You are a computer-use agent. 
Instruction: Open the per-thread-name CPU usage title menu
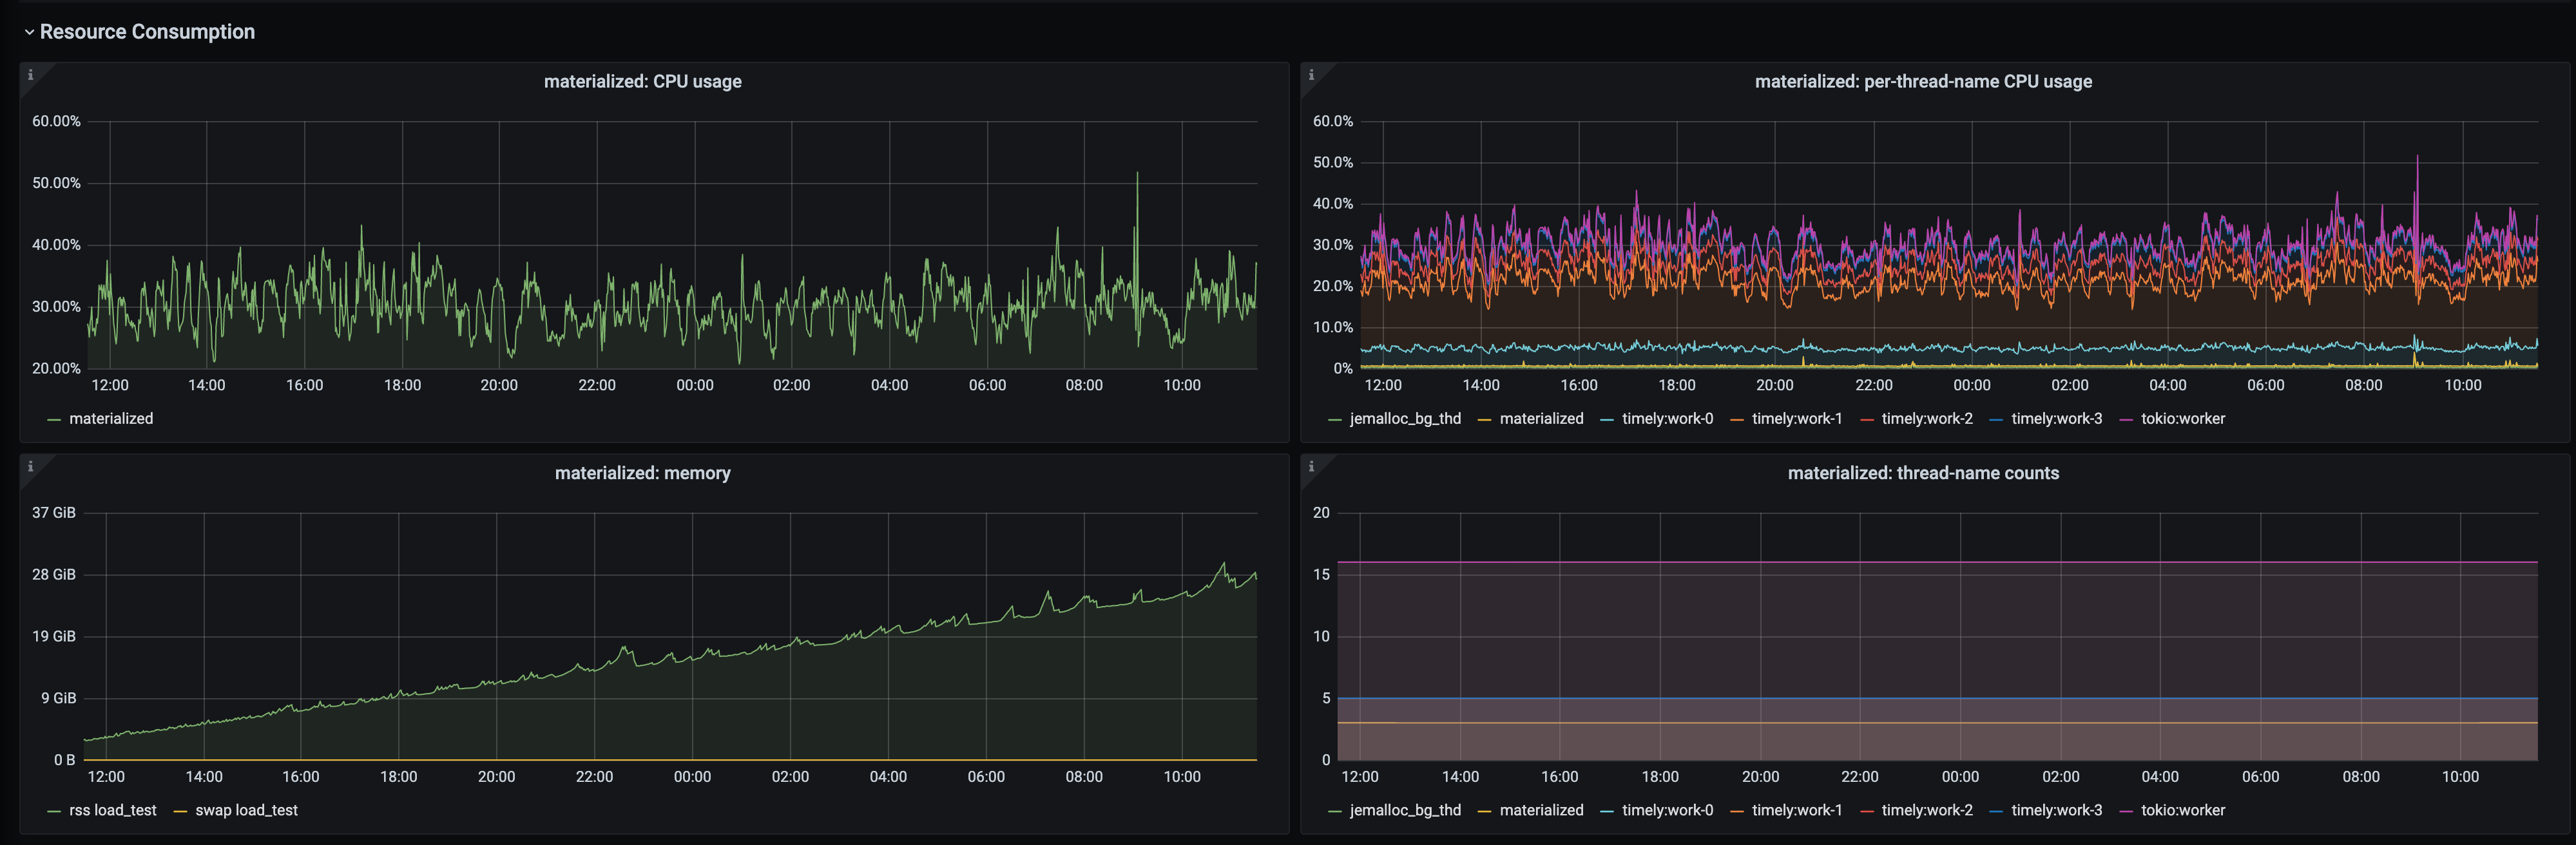[1922, 82]
